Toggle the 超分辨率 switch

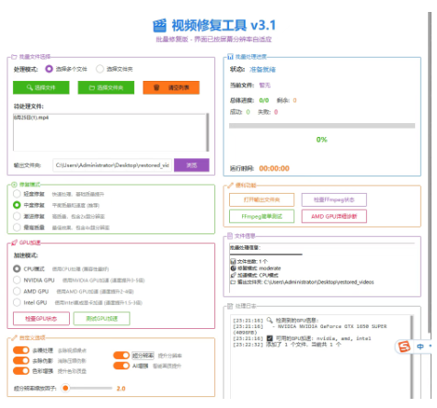point(121,356)
